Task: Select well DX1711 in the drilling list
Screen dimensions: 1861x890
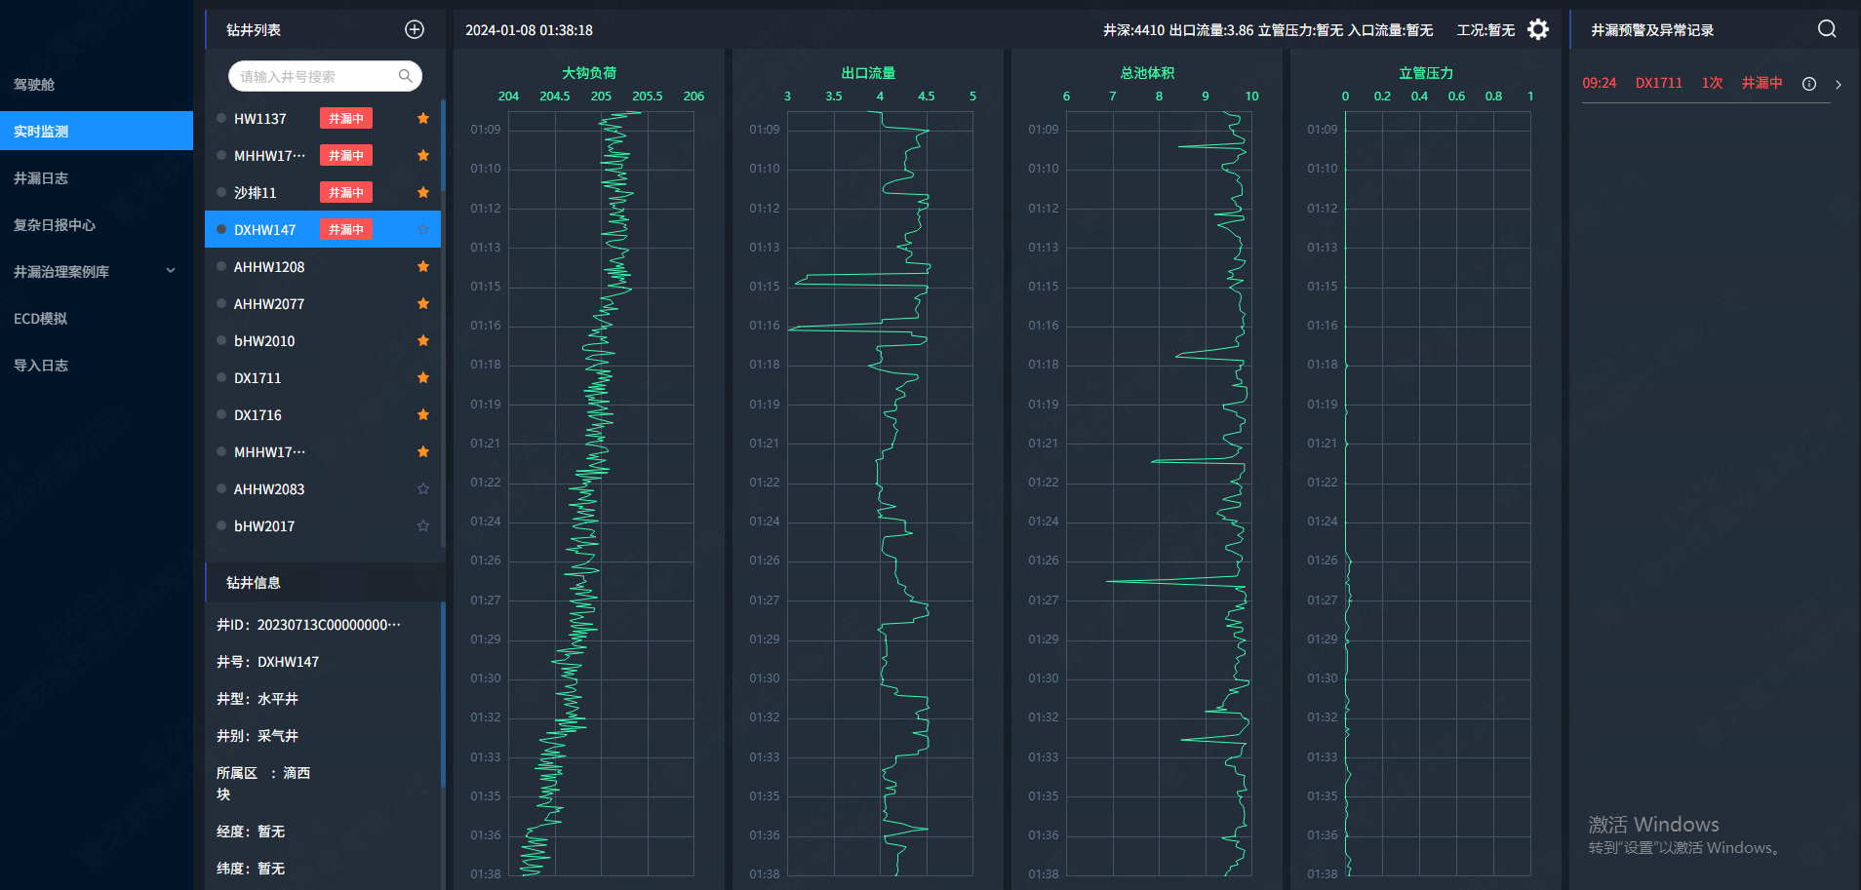Action: point(323,377)
